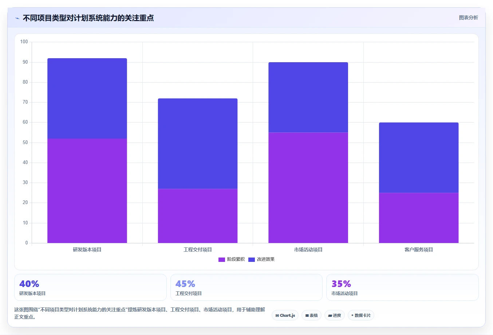493x335 pixels.
Task: Click the lightning icon beside the chart title
Action: click(x=17, y=18)
